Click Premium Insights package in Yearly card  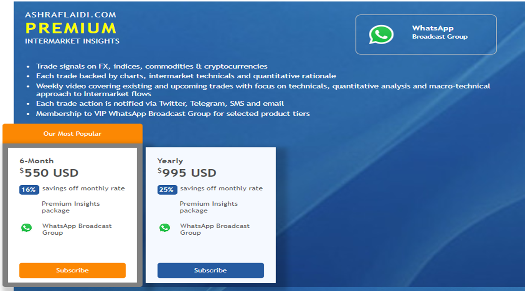pyautogui.click(x=208, y=207)
